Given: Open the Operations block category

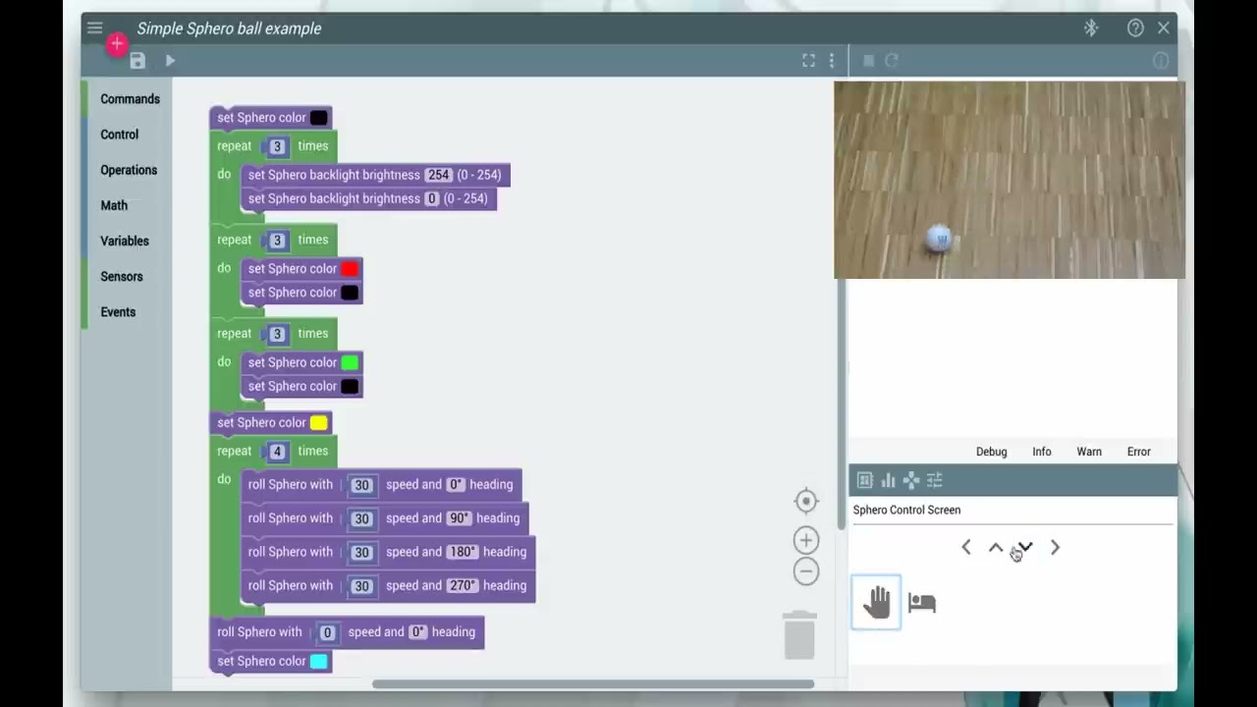Looking at the screenshot, I should tap(129, 170).
